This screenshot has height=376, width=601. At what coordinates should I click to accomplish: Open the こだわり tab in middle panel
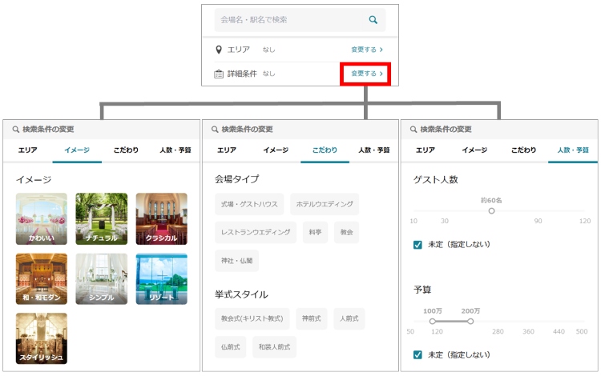tap(325, 150)
